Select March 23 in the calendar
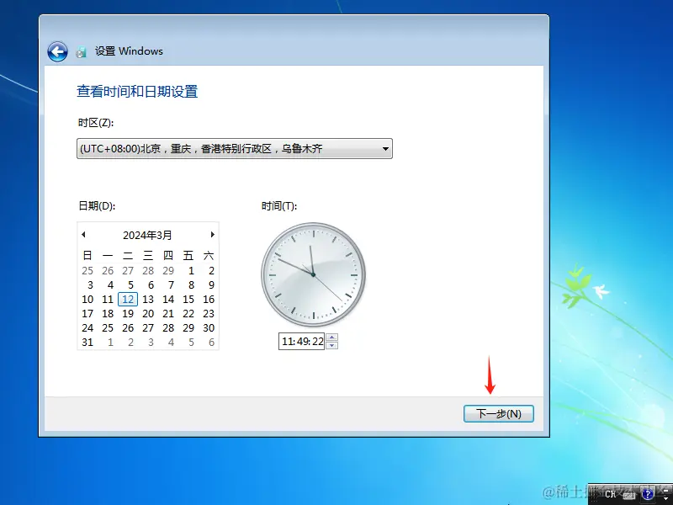 coord(209,314)
